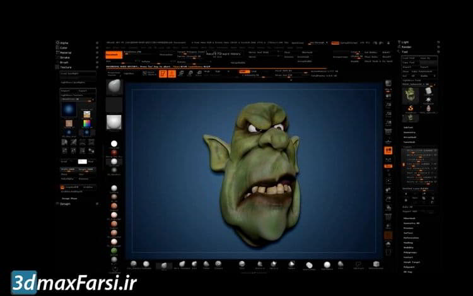Image resolution: width=473 pixels, height=296 pixels.
Task: Open the Geometry subpalette
Action: 409,133
